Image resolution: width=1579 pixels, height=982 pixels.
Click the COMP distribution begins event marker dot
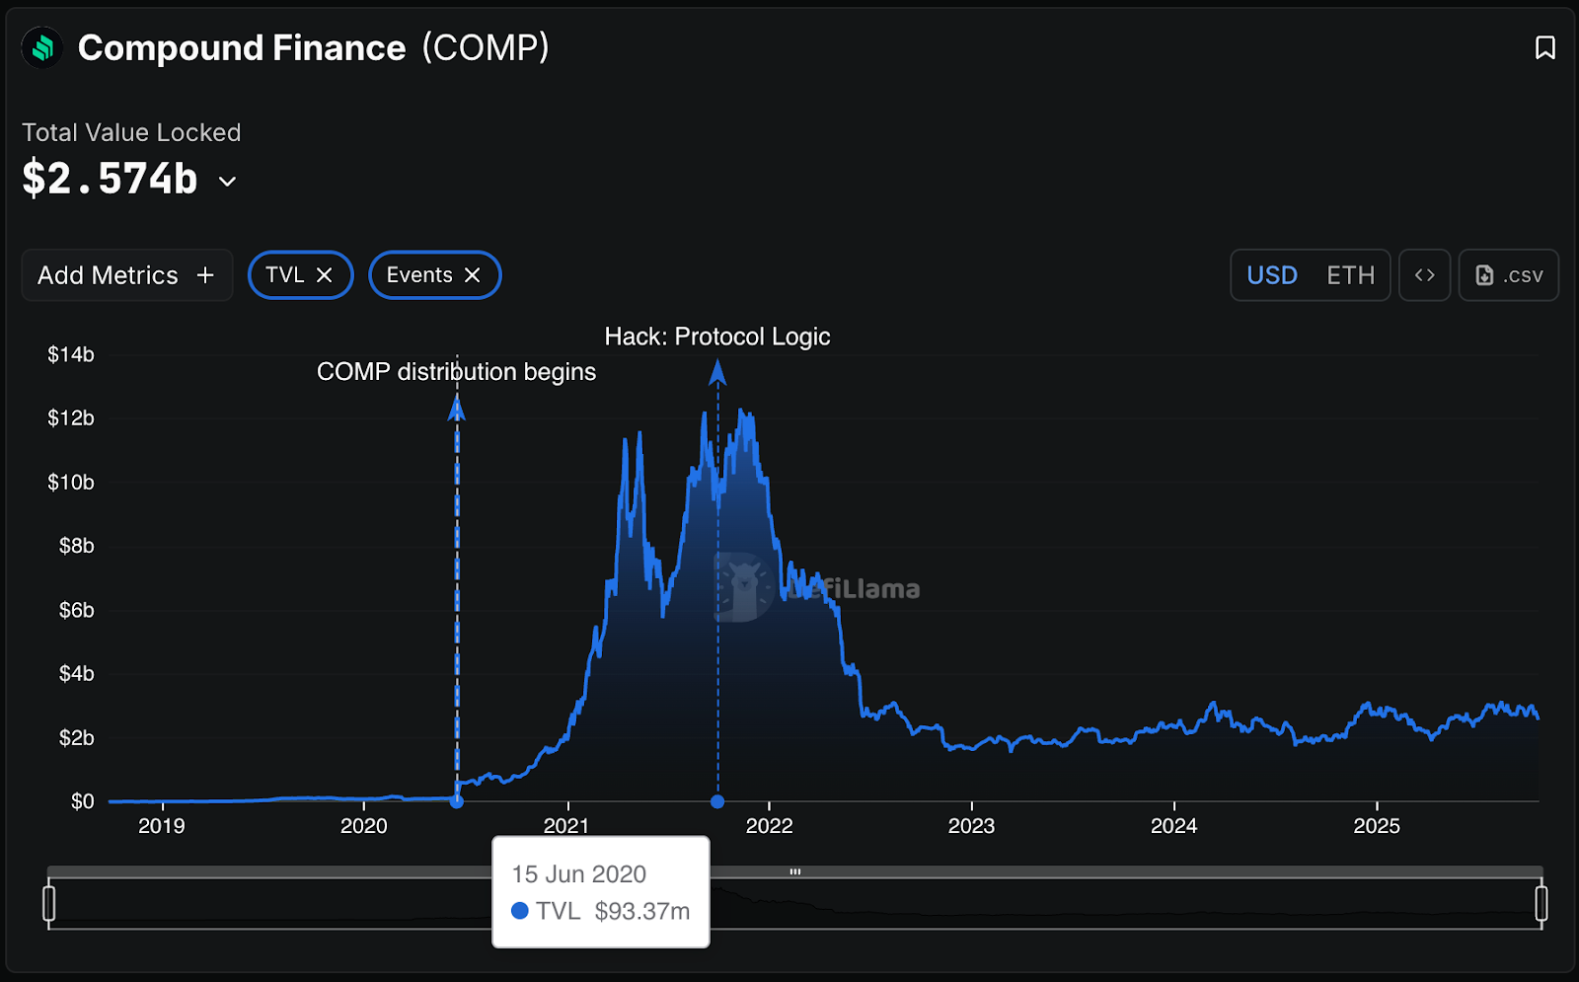[x=457, y=801]
